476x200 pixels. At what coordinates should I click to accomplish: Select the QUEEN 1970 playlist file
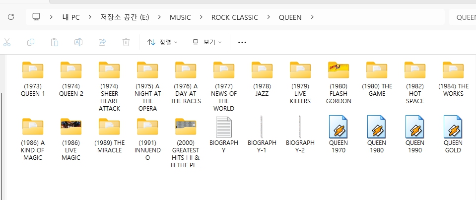(339, 135)
